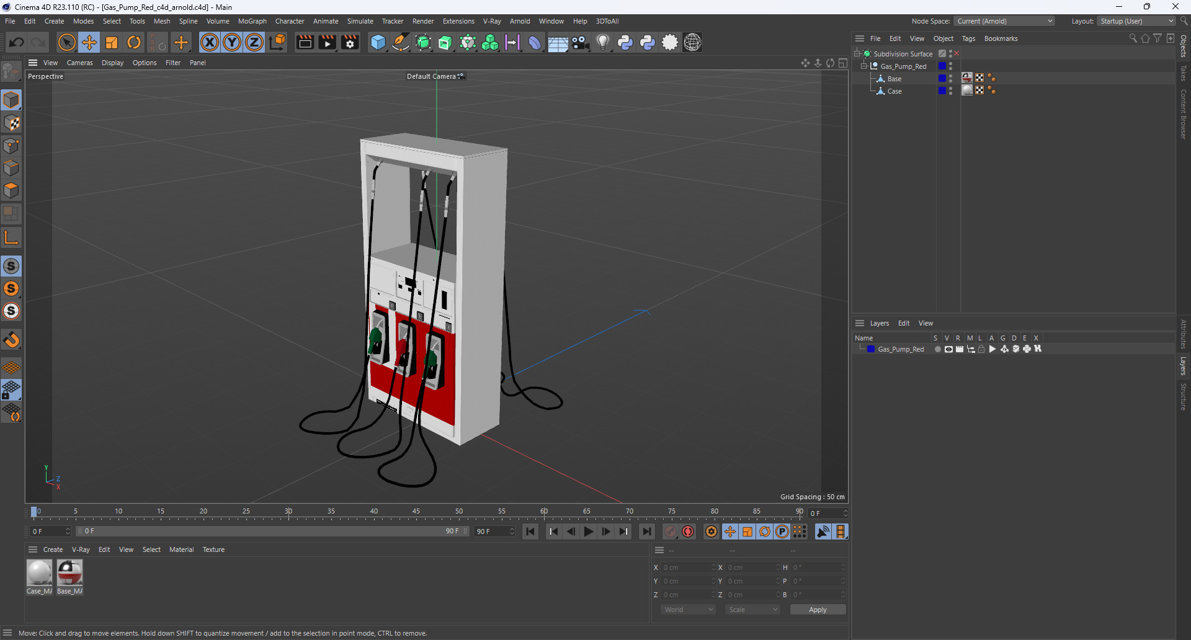The image size is (1191, 640).
Task: Toggle Autokeying button
Action: pyautogui.click(x=688, y=531)
